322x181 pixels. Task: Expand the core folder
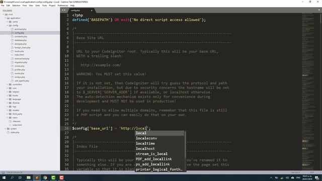[7, 88]
